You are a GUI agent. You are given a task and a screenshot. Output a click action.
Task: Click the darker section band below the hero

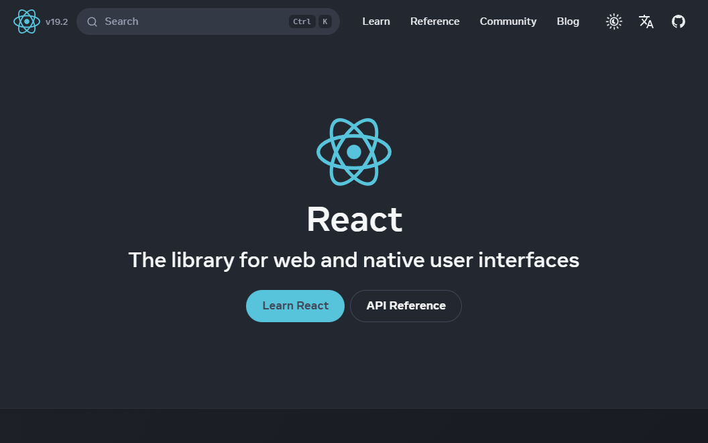pyautogui.click(x=354, y=426)
